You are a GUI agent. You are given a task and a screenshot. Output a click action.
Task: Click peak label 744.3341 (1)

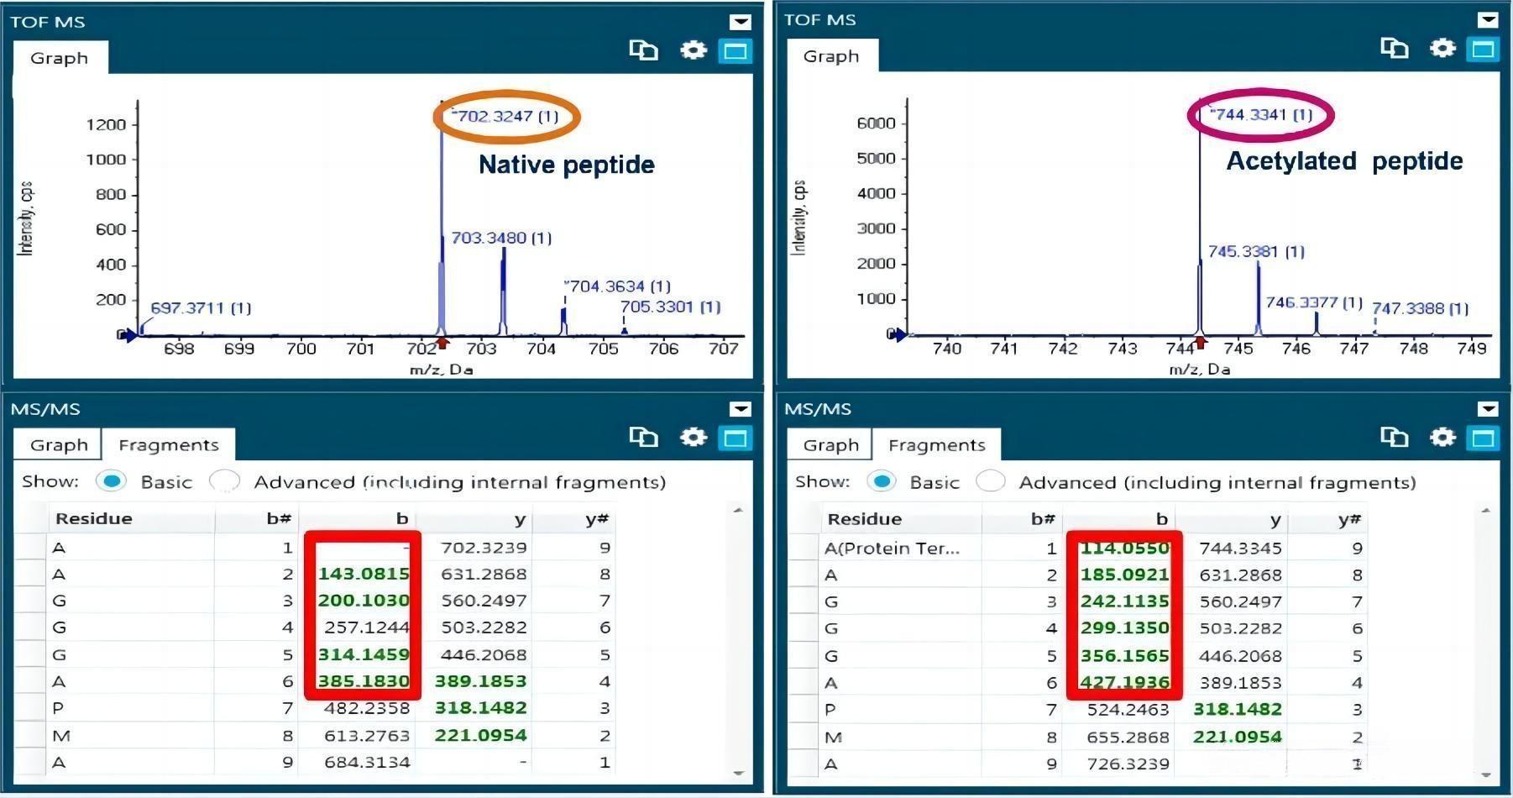tap(1261, 114)
